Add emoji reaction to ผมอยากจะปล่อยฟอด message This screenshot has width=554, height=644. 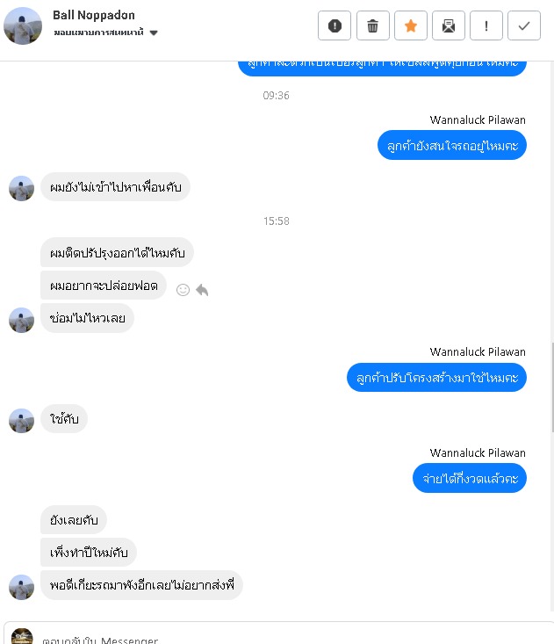coord(183,290)
